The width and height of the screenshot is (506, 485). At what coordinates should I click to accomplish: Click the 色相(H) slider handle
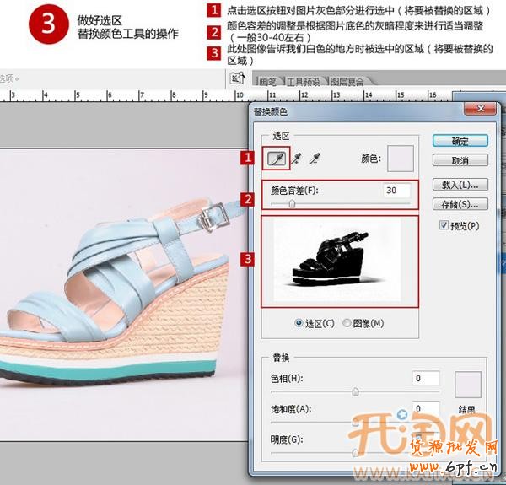tap(355, 391)
